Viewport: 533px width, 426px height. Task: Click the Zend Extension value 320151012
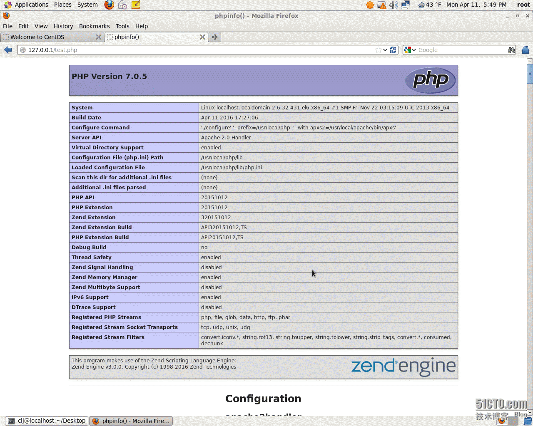click(216, 218)
